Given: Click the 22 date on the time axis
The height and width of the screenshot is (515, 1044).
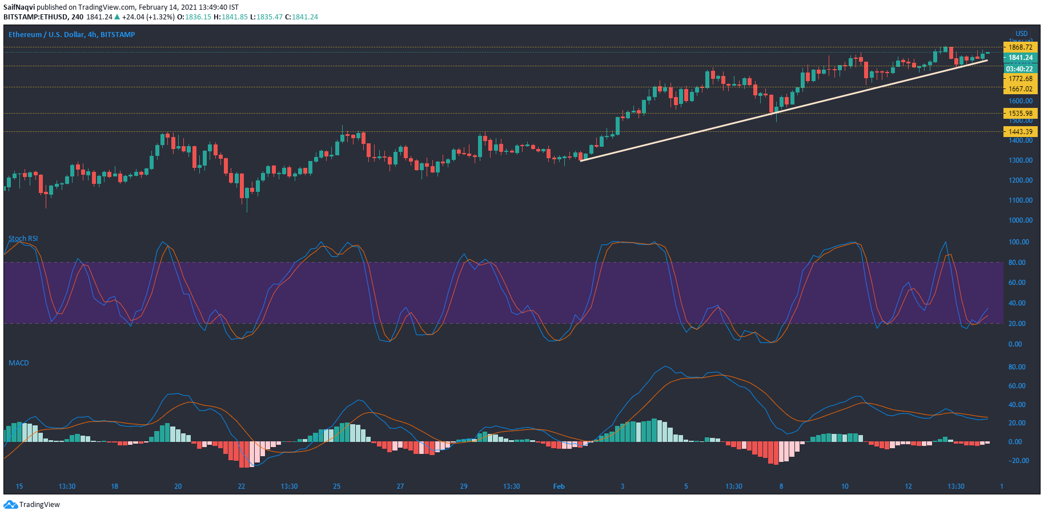Looking at the screenshot, I should [242, 486].
